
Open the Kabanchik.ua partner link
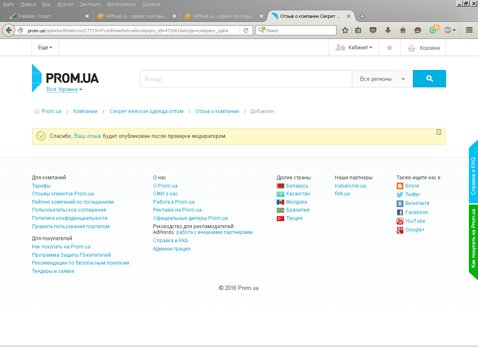click(350, 186)
